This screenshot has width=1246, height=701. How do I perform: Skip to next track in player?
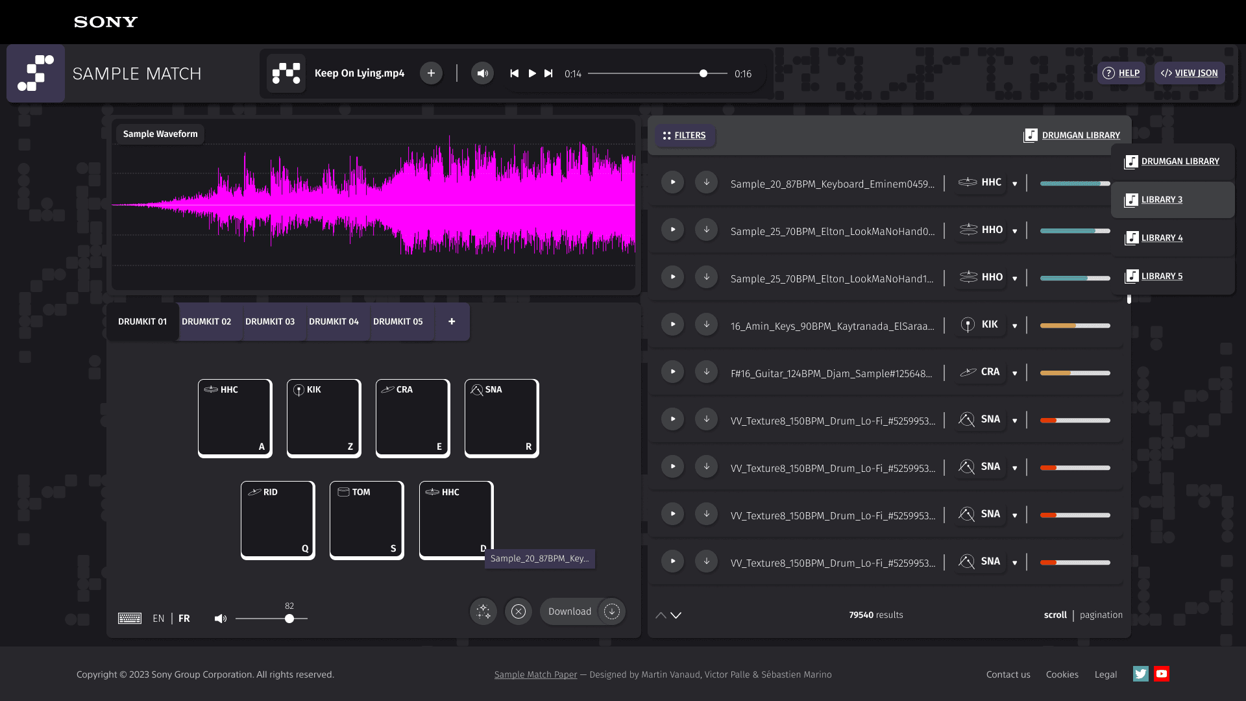pyautogui.click(x=548, y=73)
